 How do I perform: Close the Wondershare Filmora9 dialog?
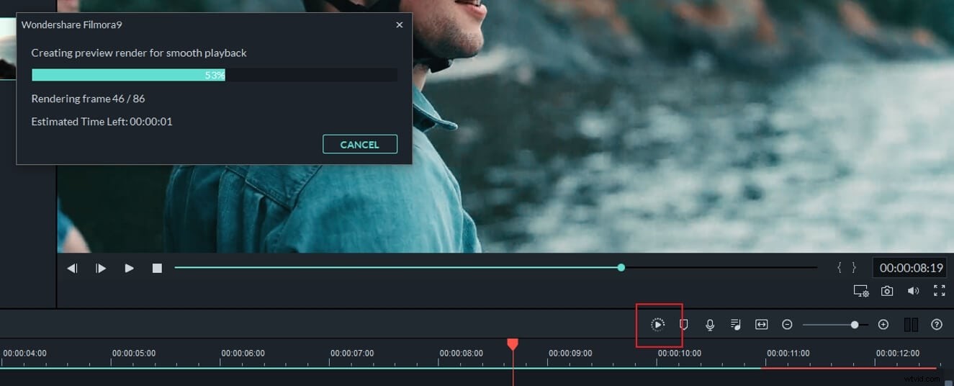tap(400, 24)
